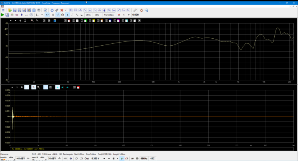
Task: Open the 1/6 Octave smoothing dropdown
Action: (x=108, y=15)
